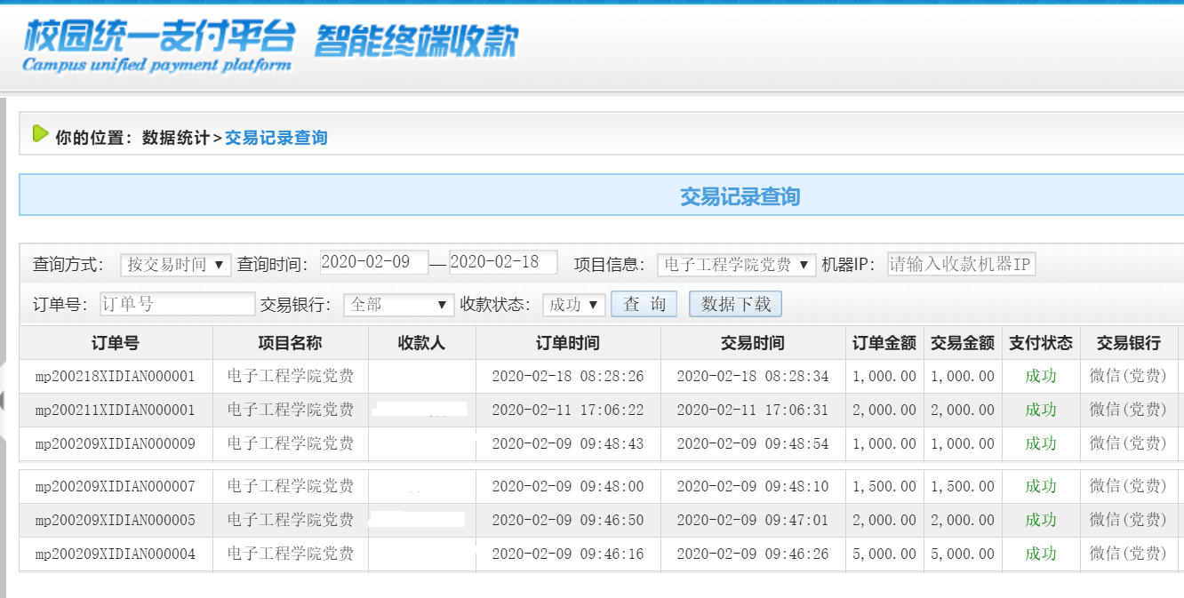Click the green arrow location icon
Screen dimensions: 1184x598
click(40, 134)
